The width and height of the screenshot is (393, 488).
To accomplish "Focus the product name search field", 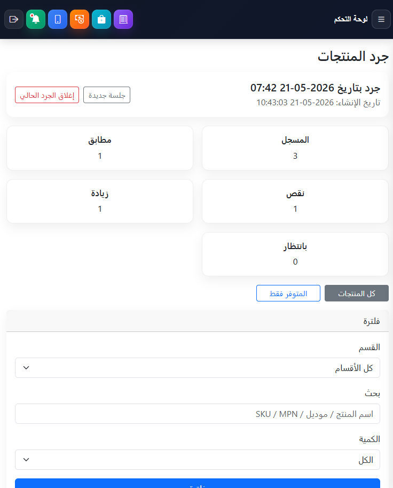I will [198, 414].
